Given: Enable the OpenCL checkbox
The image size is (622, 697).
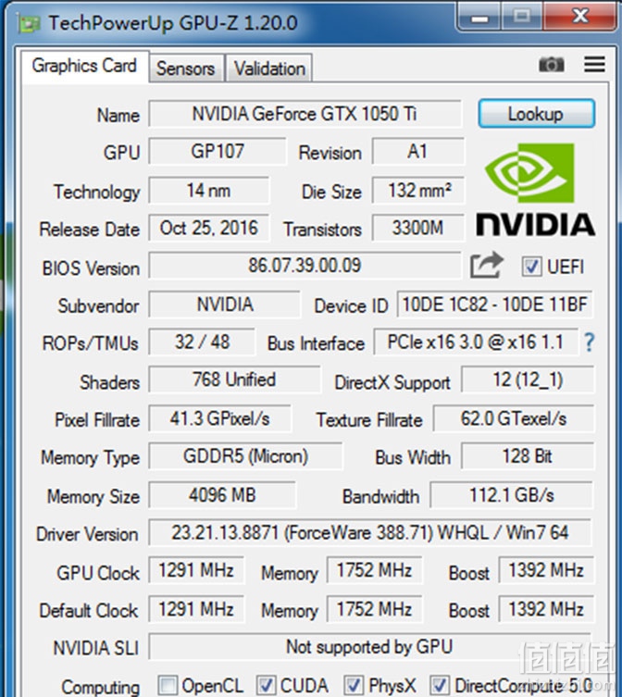Looking at the screenshot, I should click(x=168, y=685).
